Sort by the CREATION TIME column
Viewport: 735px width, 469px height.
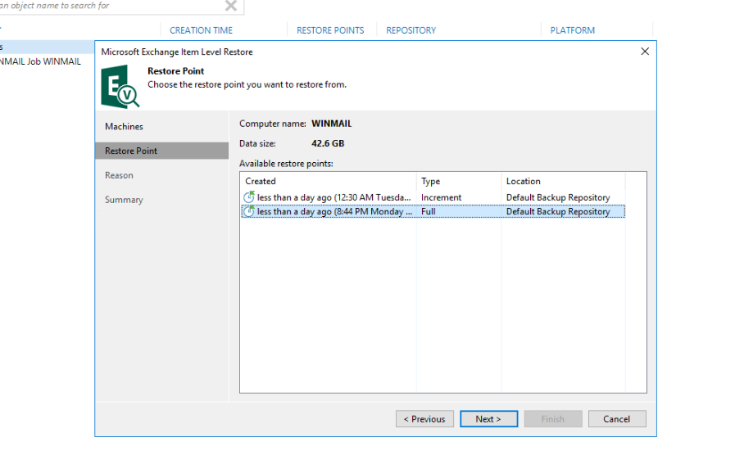[201, 30]
